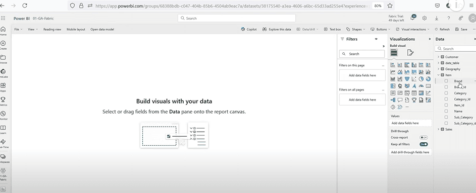
Task: Pick the globe map visual
Action: point(400,86)
